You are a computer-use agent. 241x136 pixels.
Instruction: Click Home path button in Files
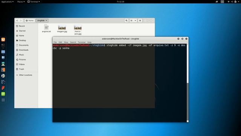(30, 20)
